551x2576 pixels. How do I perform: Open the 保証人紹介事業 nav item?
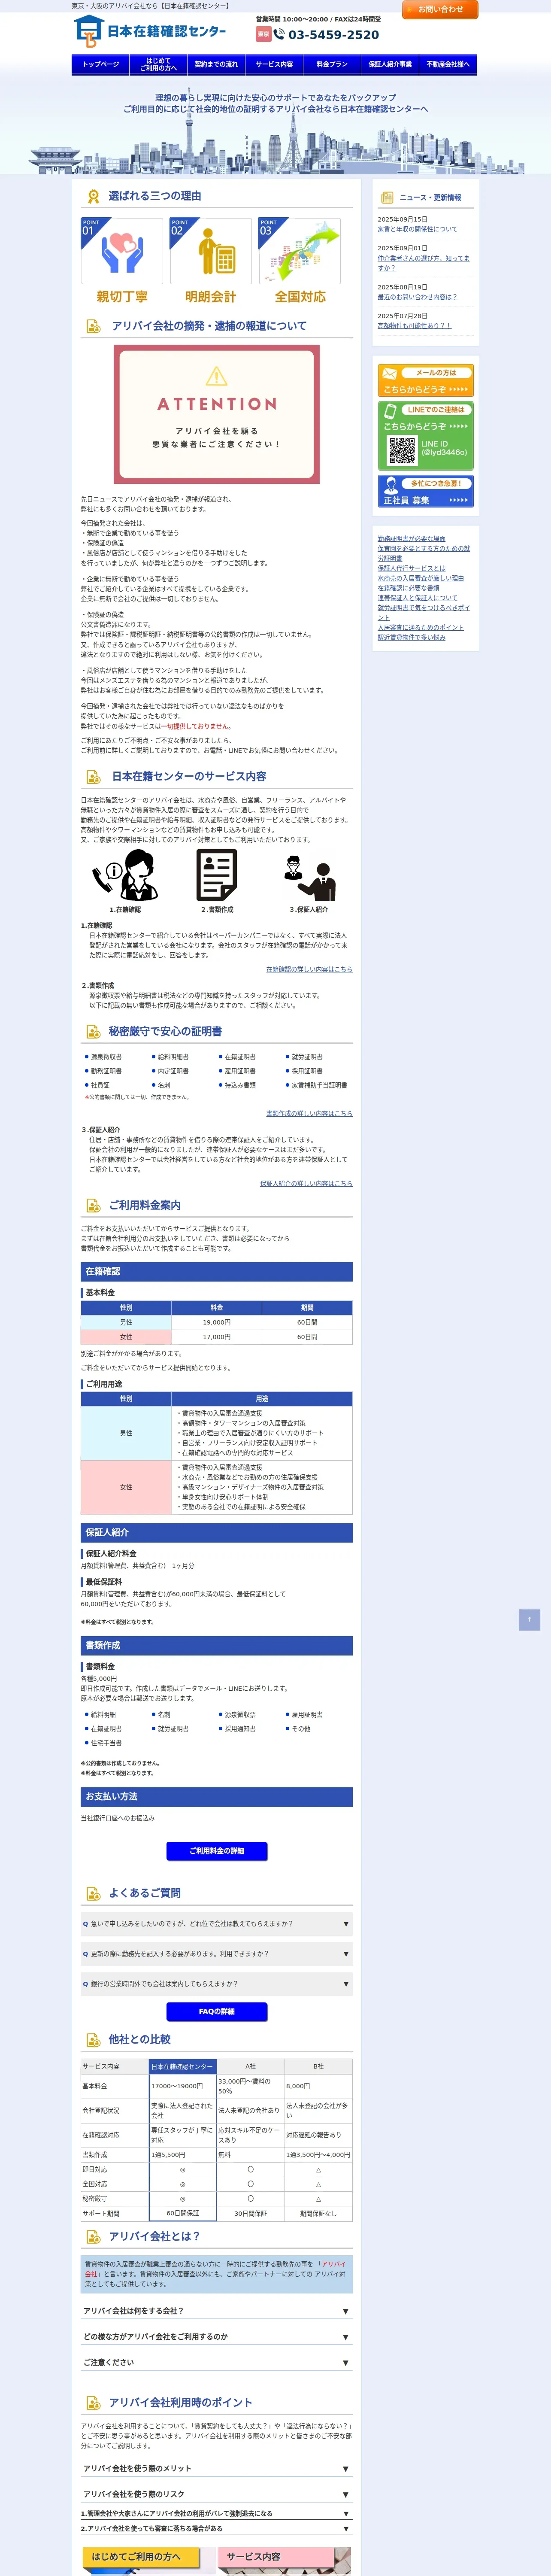[390, 64]
